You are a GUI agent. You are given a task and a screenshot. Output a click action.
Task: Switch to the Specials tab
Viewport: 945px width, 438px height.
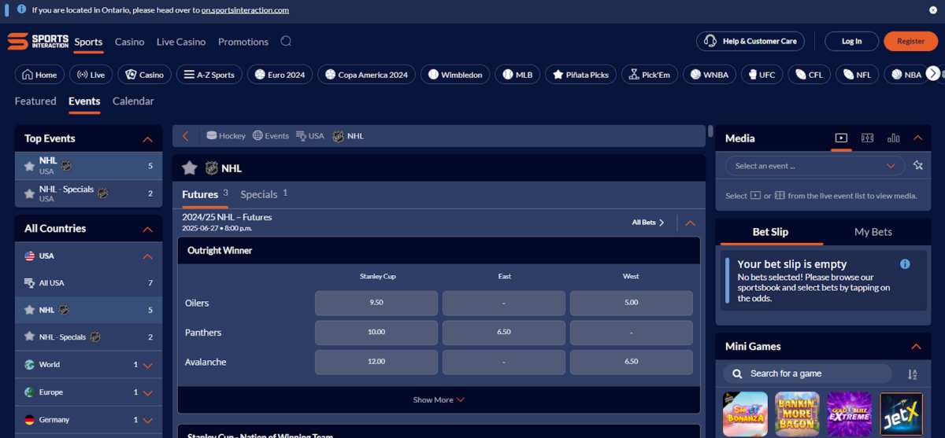(x=259, y=194)
